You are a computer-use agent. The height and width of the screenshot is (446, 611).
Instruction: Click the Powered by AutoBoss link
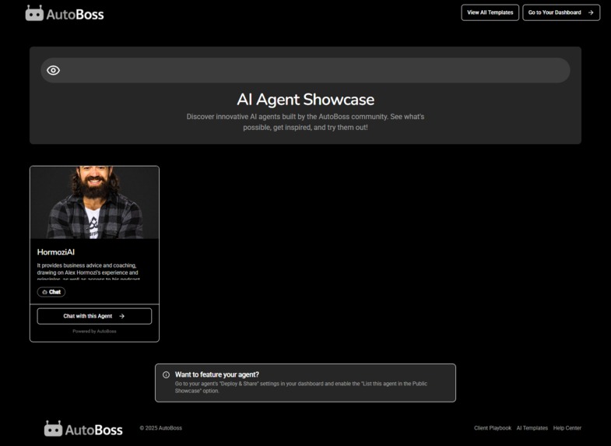(x=94, y=332)
